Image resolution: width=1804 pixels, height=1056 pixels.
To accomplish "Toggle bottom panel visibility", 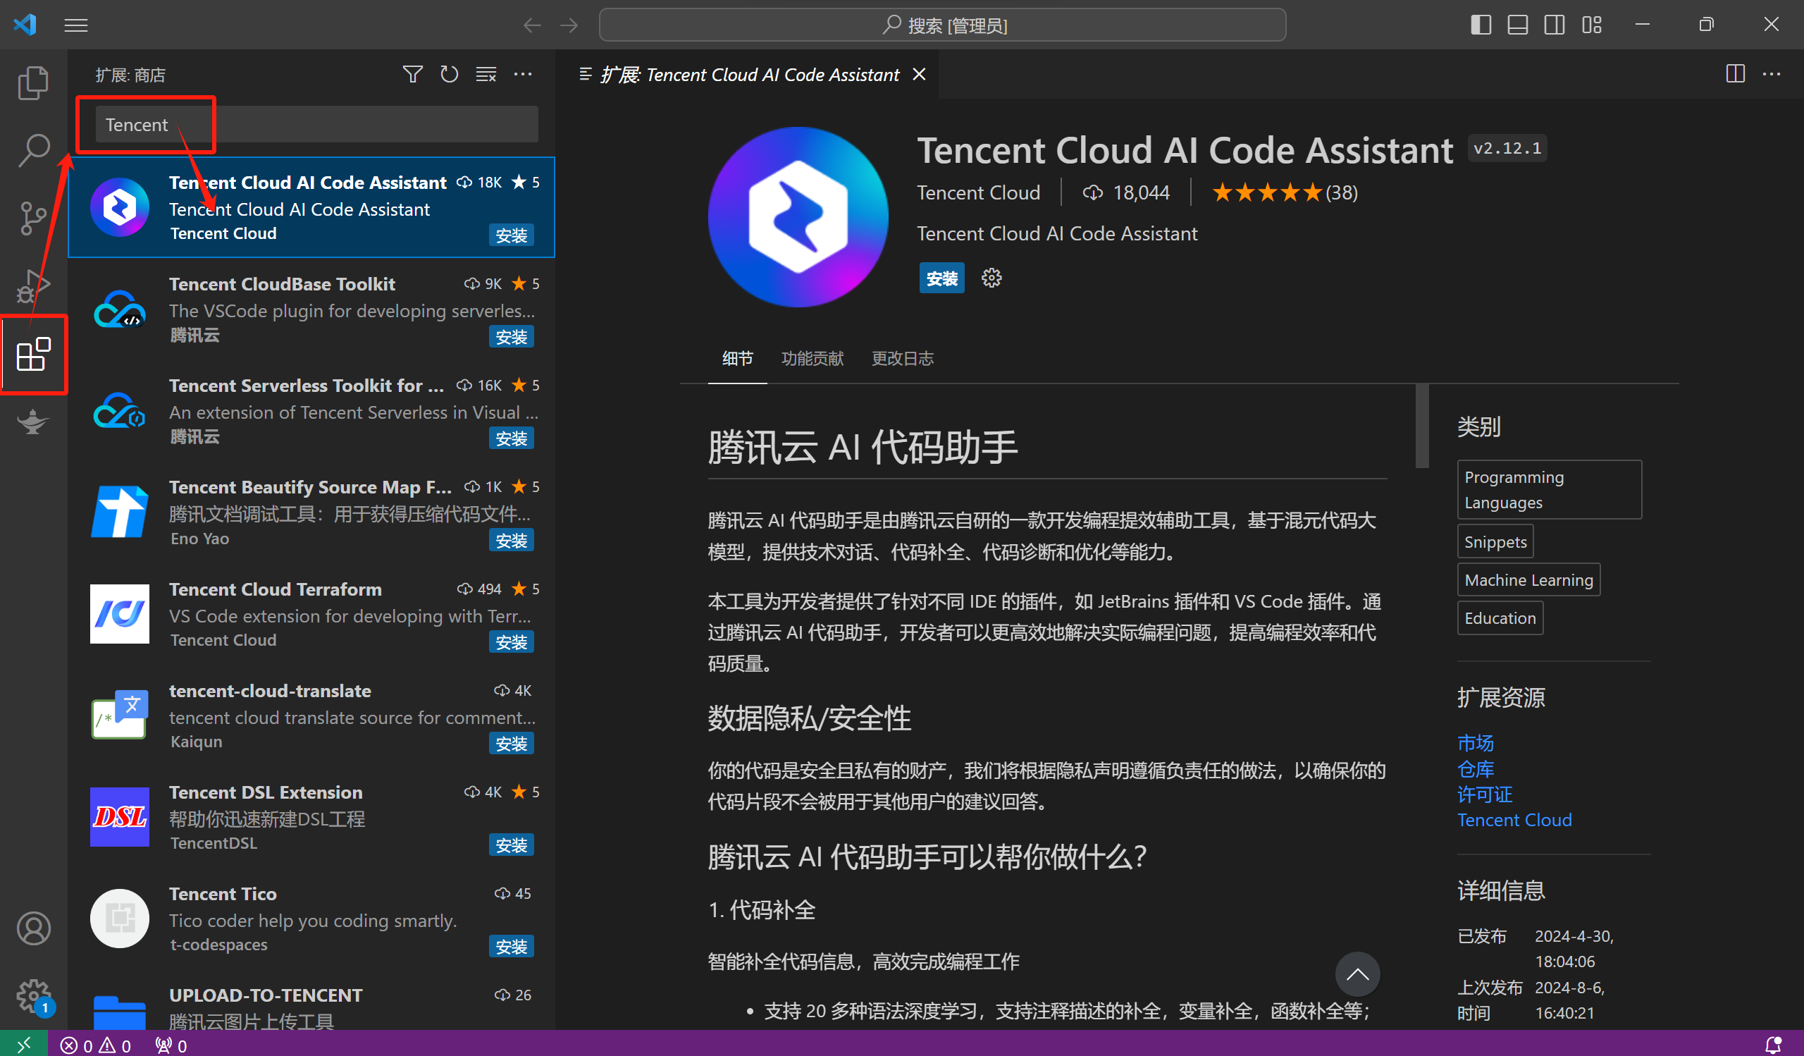I will point(1518,25).
